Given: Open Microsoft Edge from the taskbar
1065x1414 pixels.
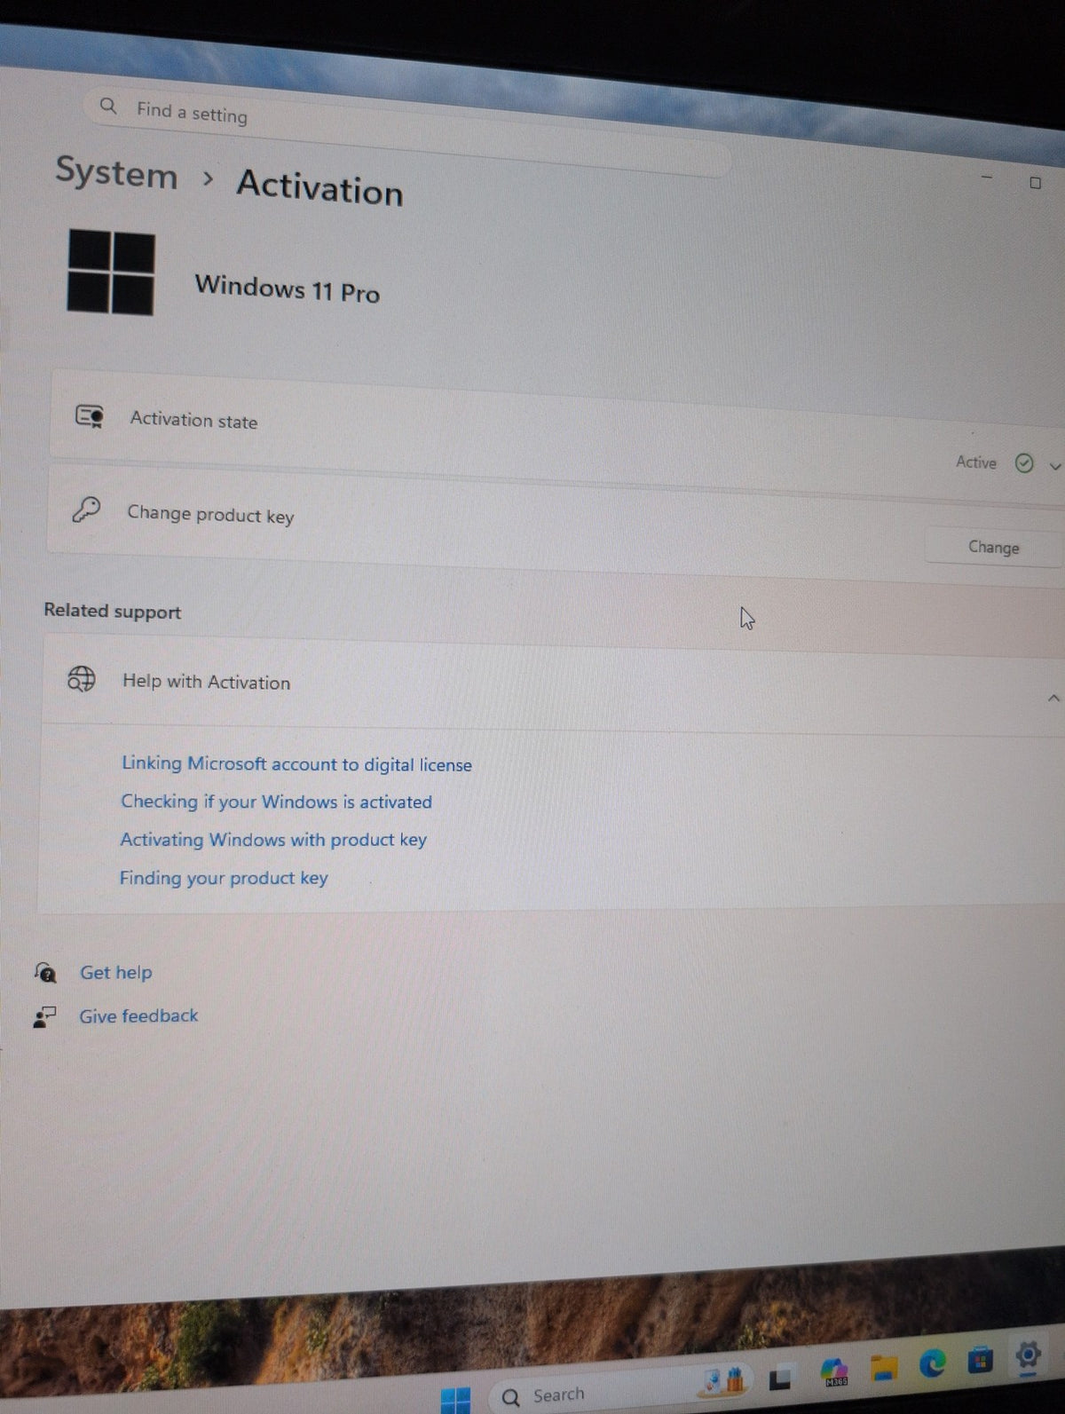Looking at the screenshot, I should click(x=932, y=1363).
